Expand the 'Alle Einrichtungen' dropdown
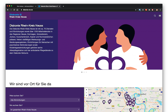 (45, 100)
